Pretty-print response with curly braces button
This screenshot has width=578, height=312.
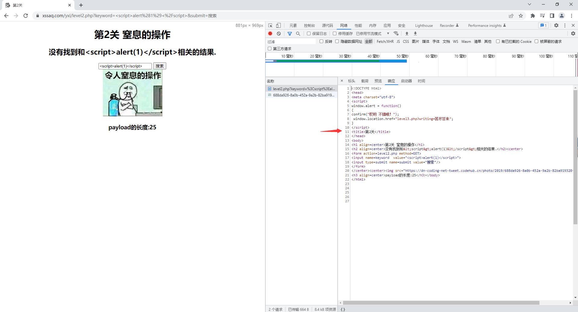(343, 309)
